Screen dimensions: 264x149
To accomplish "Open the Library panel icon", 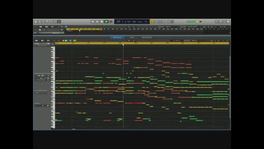I will coord(36,22).
